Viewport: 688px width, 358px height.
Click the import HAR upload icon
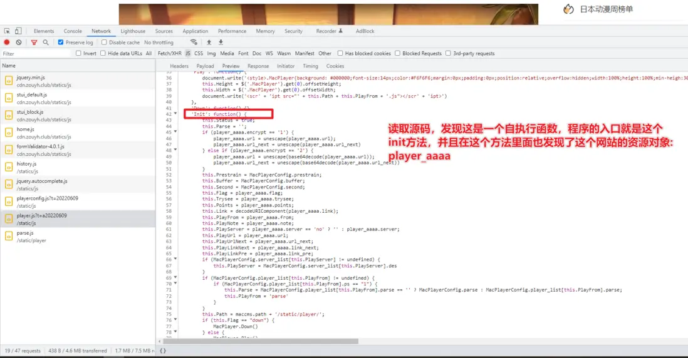209,43
